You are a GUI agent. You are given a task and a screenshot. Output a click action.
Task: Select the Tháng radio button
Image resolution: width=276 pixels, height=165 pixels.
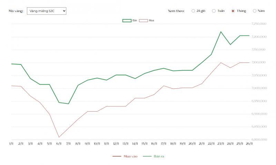pyautogui.click(x=233, y=11)
